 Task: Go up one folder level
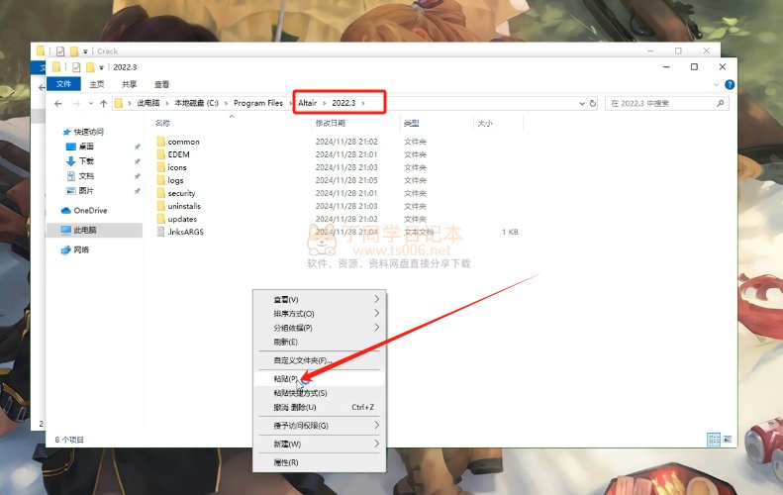[103, 103]
